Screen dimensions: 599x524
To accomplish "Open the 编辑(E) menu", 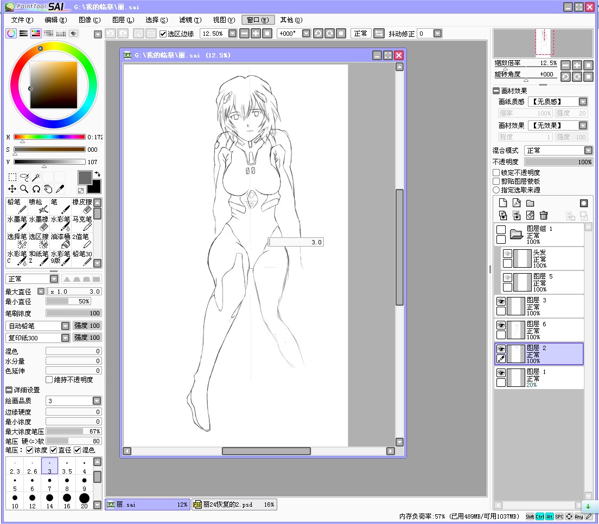I will tap(56, 20).
